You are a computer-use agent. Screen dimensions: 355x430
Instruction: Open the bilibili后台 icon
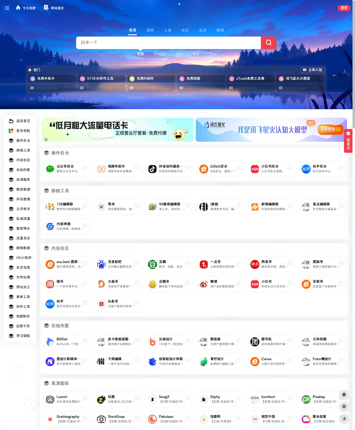click(204, 169)
